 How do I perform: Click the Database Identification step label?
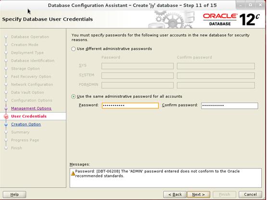pos(33,60)
